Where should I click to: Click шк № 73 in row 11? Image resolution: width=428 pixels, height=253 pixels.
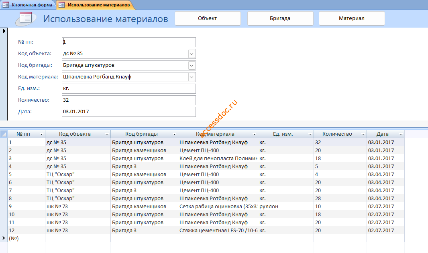tap(78, 223)
